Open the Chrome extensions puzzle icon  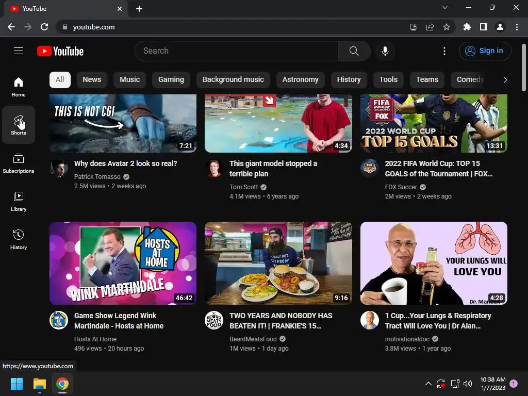coord(467,27)
